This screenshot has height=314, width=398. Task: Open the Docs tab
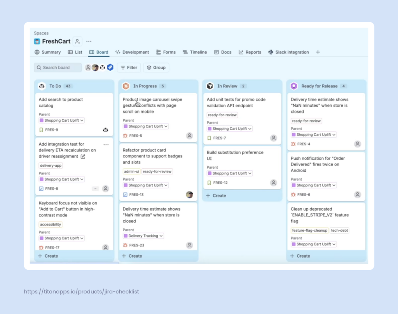223,52
